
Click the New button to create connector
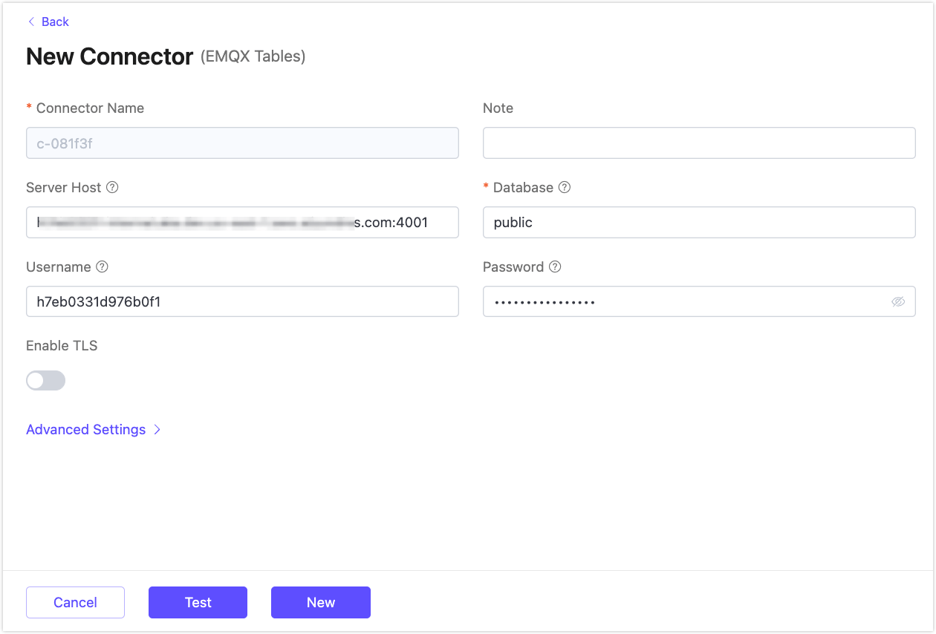320,602
